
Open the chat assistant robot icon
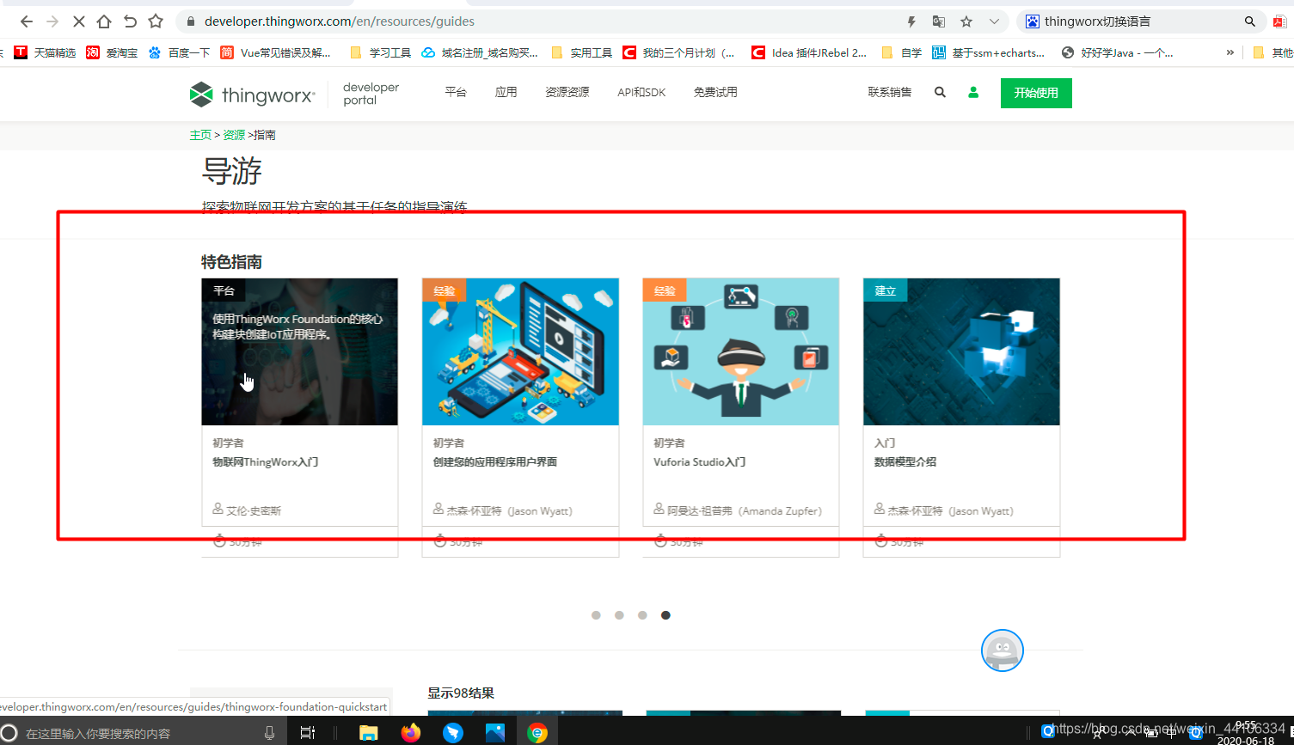pos(1003,650)
